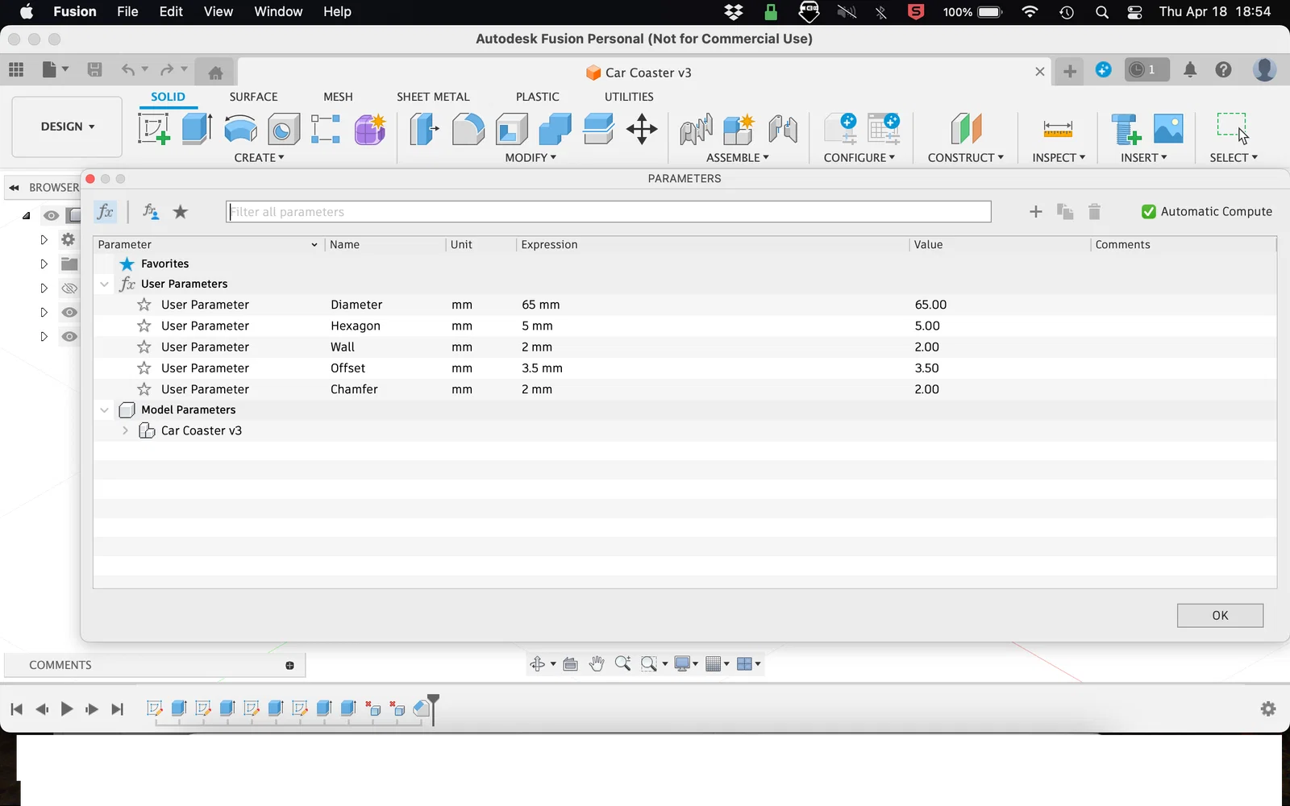The height and width of the screenshot is (806, 1290).
Task: Switch to the UTILITIES tab
Action: [x=629, y=97]
